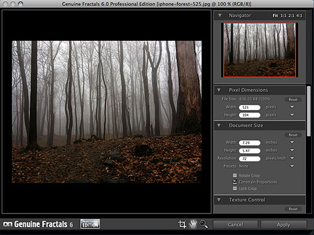The height and width of the screenshot is (235, 314).
Task: Open Pixel Dimensions height units dropdown
Action: coord(292,115)
